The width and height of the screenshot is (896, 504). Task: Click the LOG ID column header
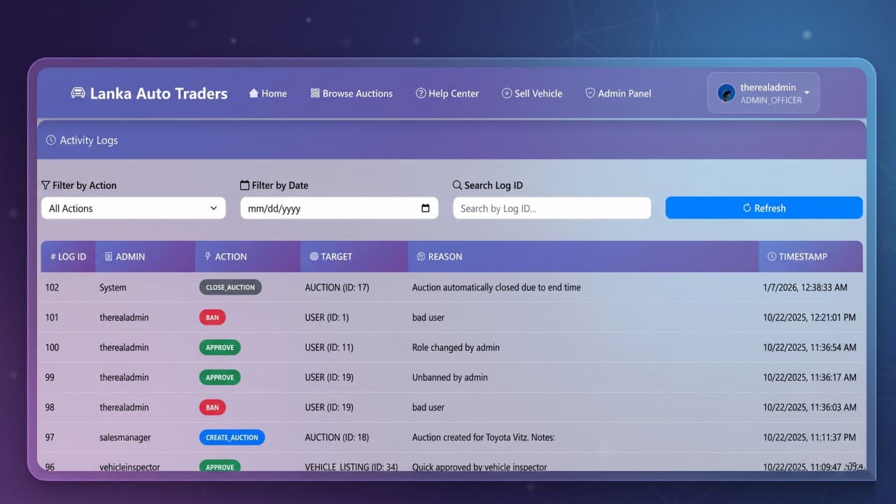coord(68,257)
